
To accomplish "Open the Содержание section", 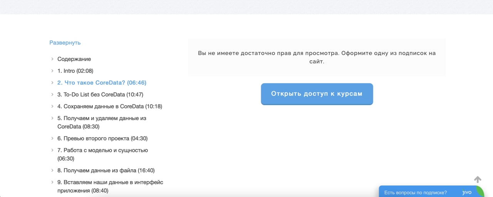I will click(x=74, y=59).
